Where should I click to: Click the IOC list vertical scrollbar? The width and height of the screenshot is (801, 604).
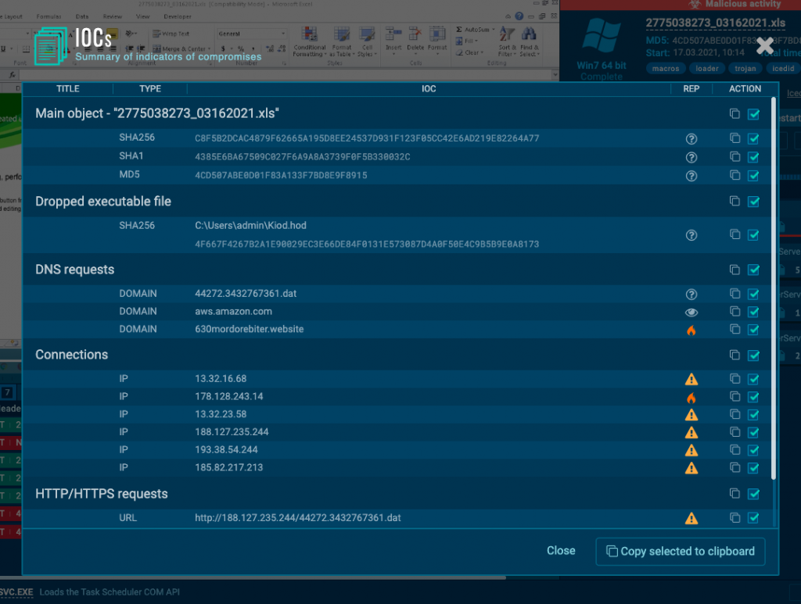tap(774, 288)
